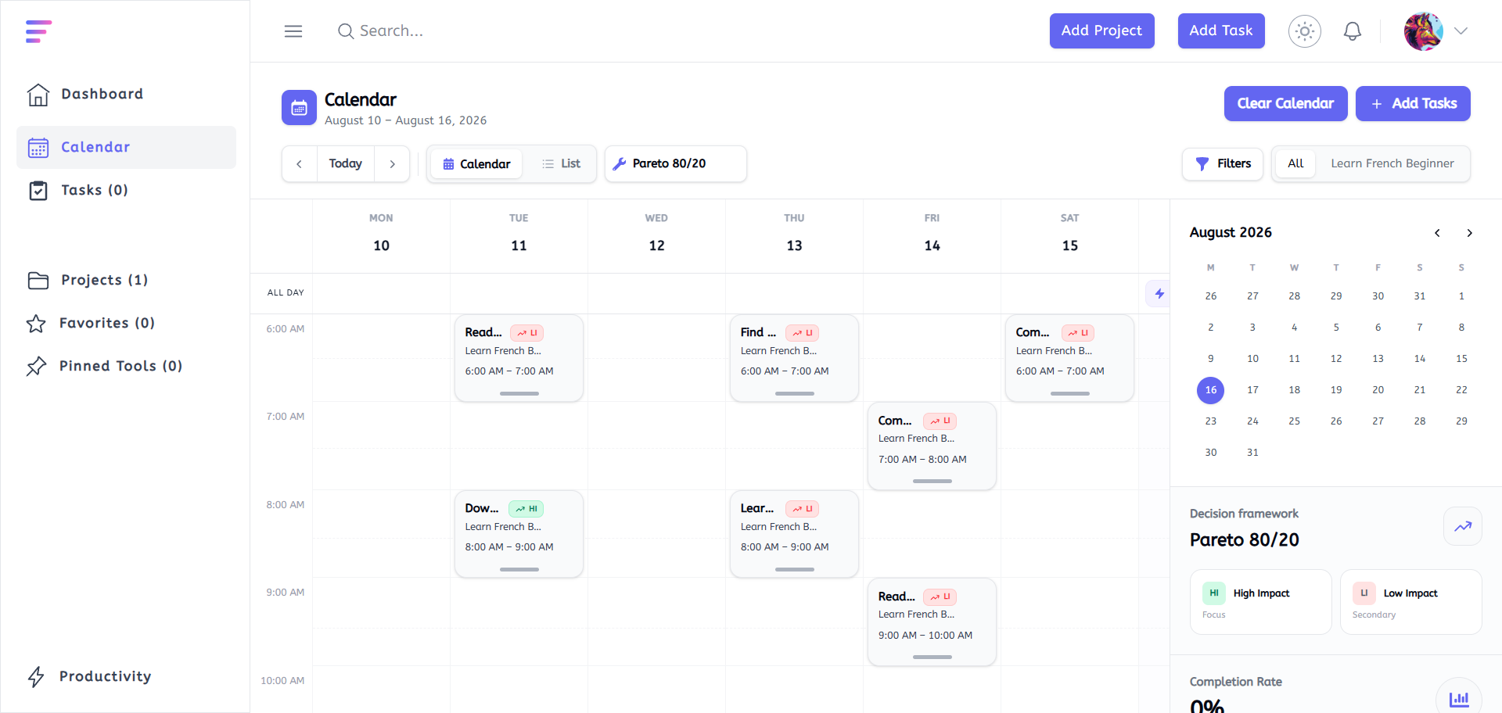Select Learn French Beginner project tab
The height and width of the screenshot is (713, 1502).
pos(1392,163)
